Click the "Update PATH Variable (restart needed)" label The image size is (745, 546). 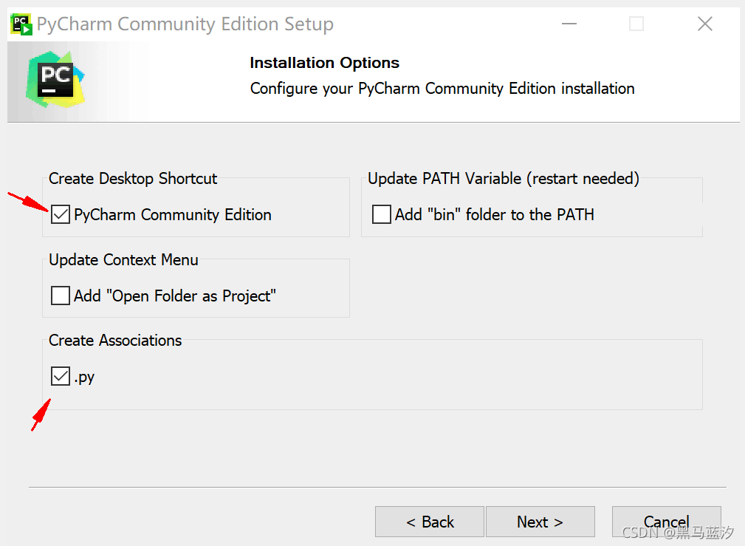coord(504,179)
